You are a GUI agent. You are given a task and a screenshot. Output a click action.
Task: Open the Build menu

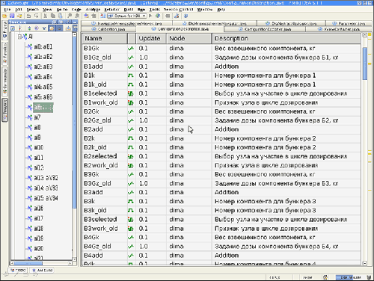(x=129, y=10)
